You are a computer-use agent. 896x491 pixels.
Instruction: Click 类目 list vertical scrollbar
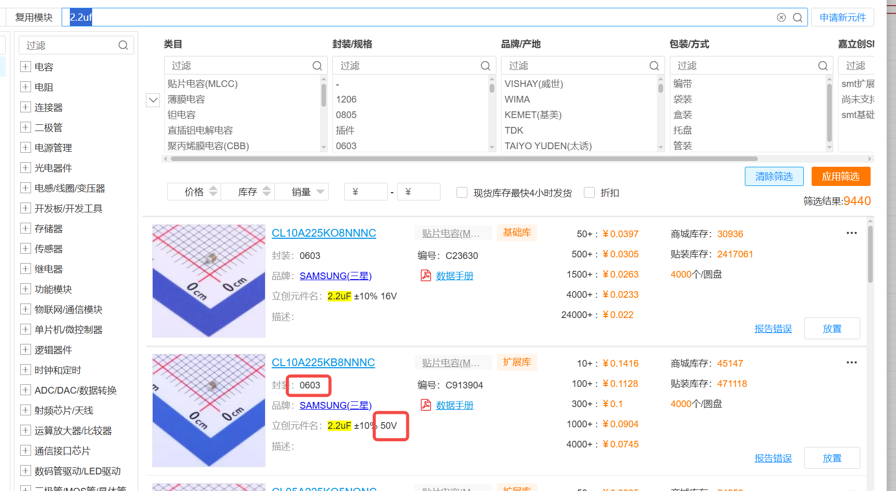(324, 95)
